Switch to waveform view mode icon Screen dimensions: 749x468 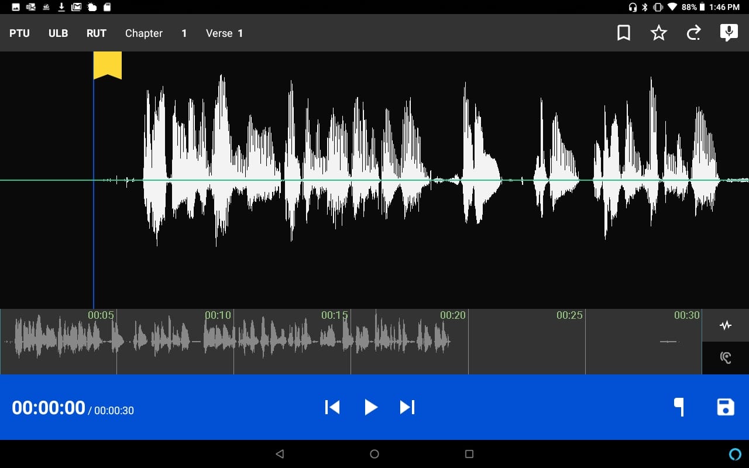726,325
